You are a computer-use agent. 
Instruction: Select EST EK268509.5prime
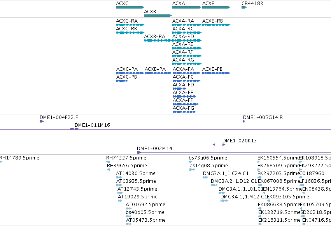[x=259, y=170]
